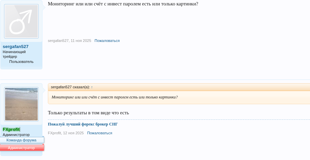The width and height of the screenshot is (310, 160).
Task: Open signature link 'Пожалуй лучший форекс брокер СНГ'
Action: [83, 124]
